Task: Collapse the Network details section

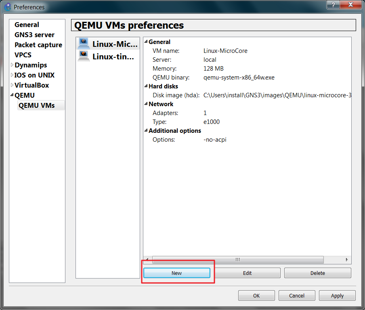Action: (146, 104)
